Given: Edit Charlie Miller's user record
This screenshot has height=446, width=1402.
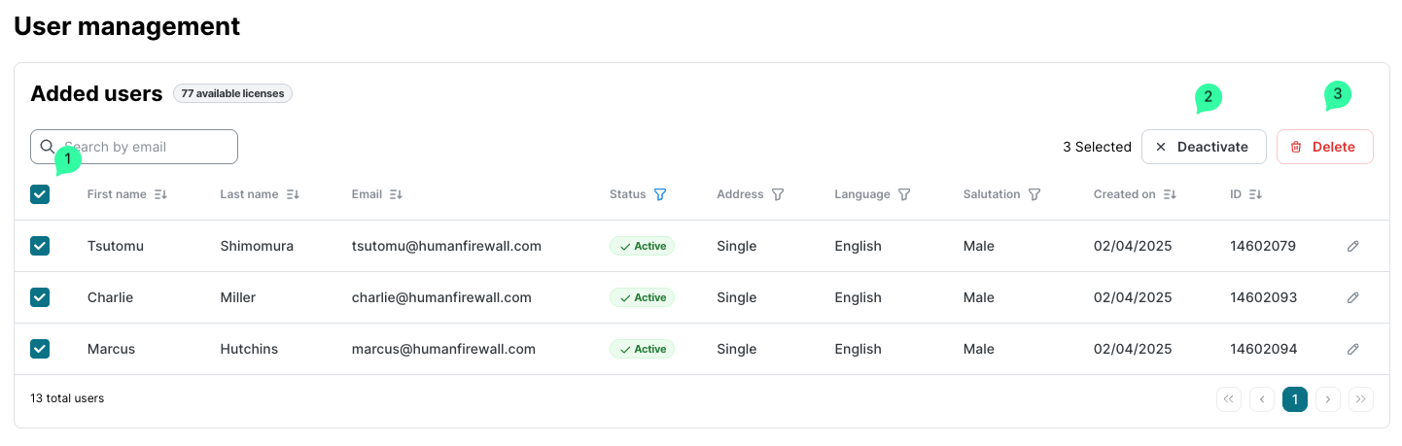Looking at the screenshot, I should (x=1352, y=298).
